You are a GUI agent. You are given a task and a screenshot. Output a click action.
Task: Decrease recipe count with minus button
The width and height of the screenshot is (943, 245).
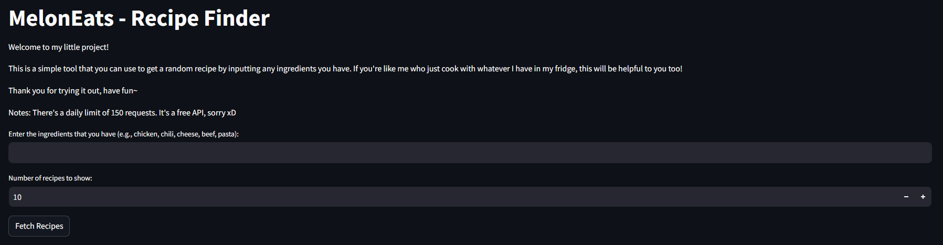pos(906,197)
